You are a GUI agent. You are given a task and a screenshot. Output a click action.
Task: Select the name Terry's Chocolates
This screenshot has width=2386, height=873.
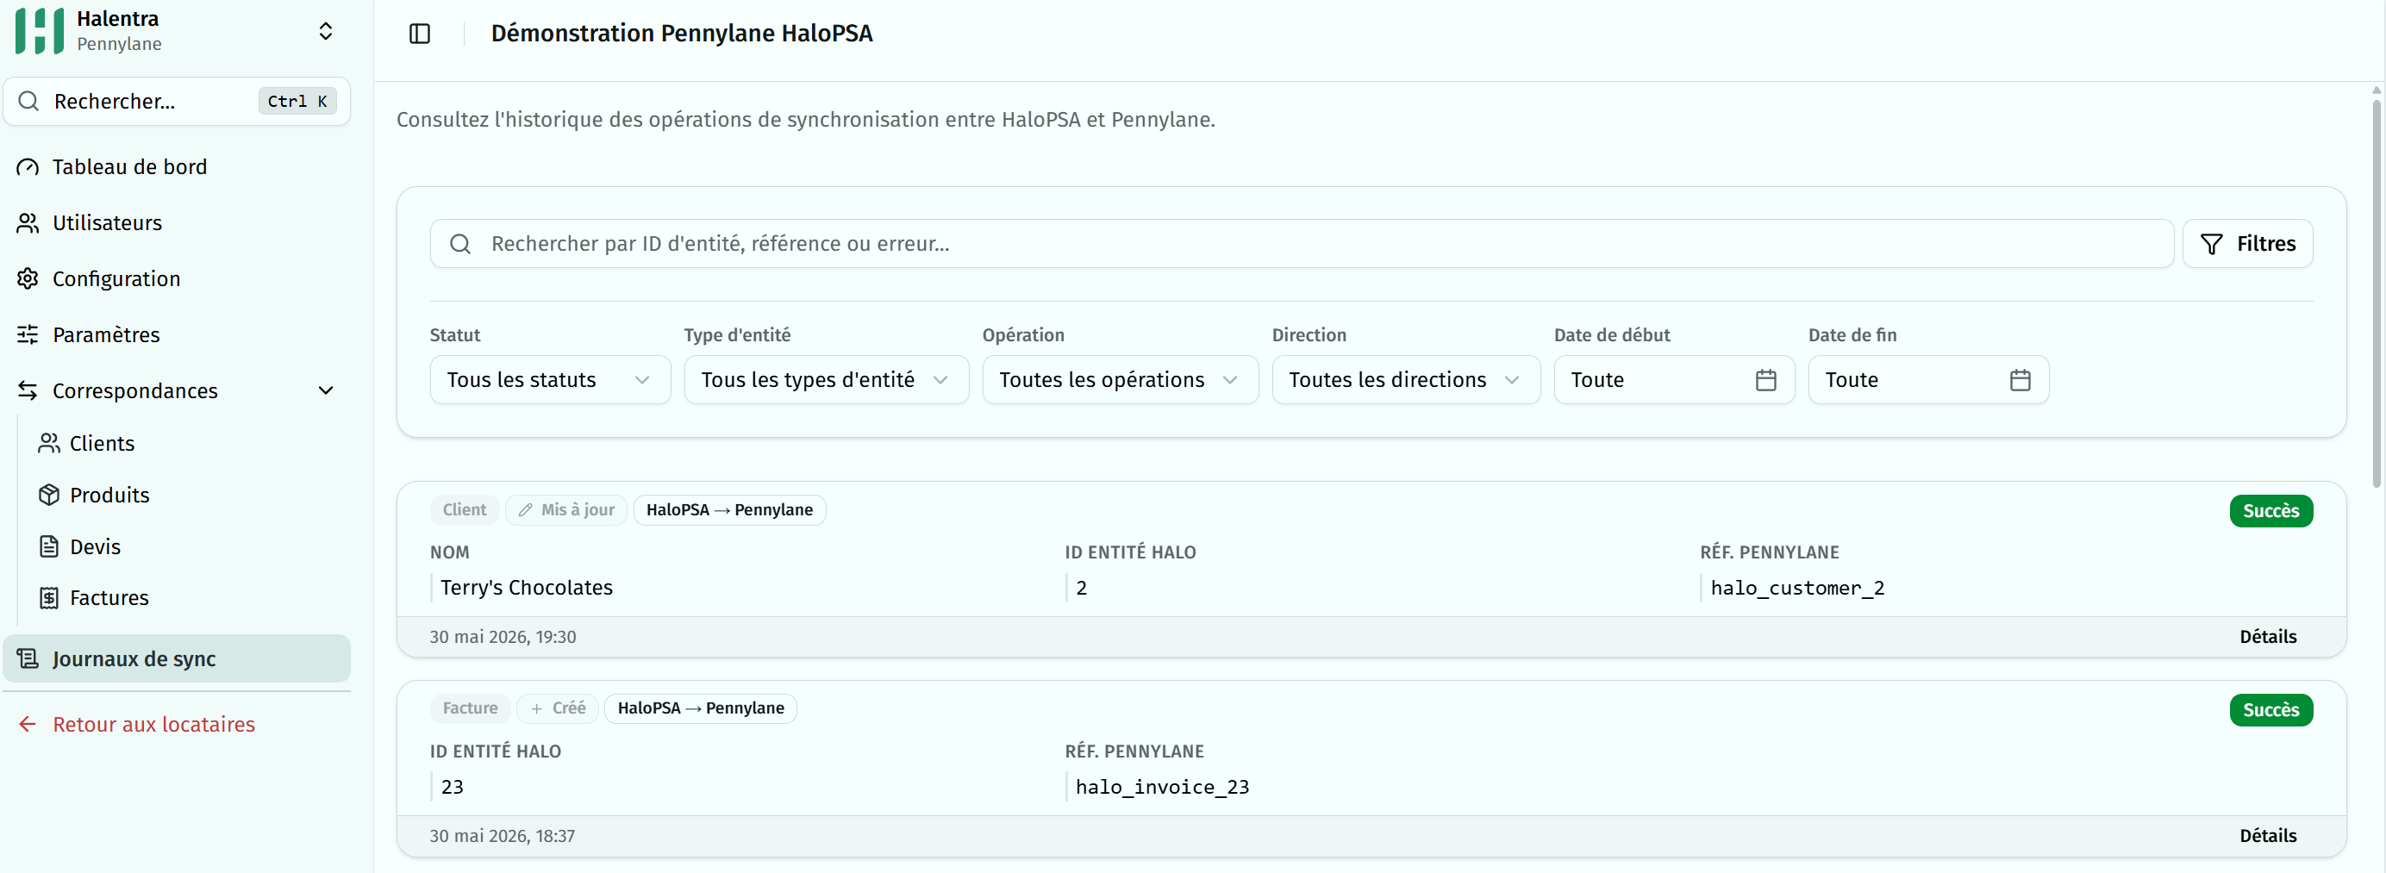click(x=526, y=588)
